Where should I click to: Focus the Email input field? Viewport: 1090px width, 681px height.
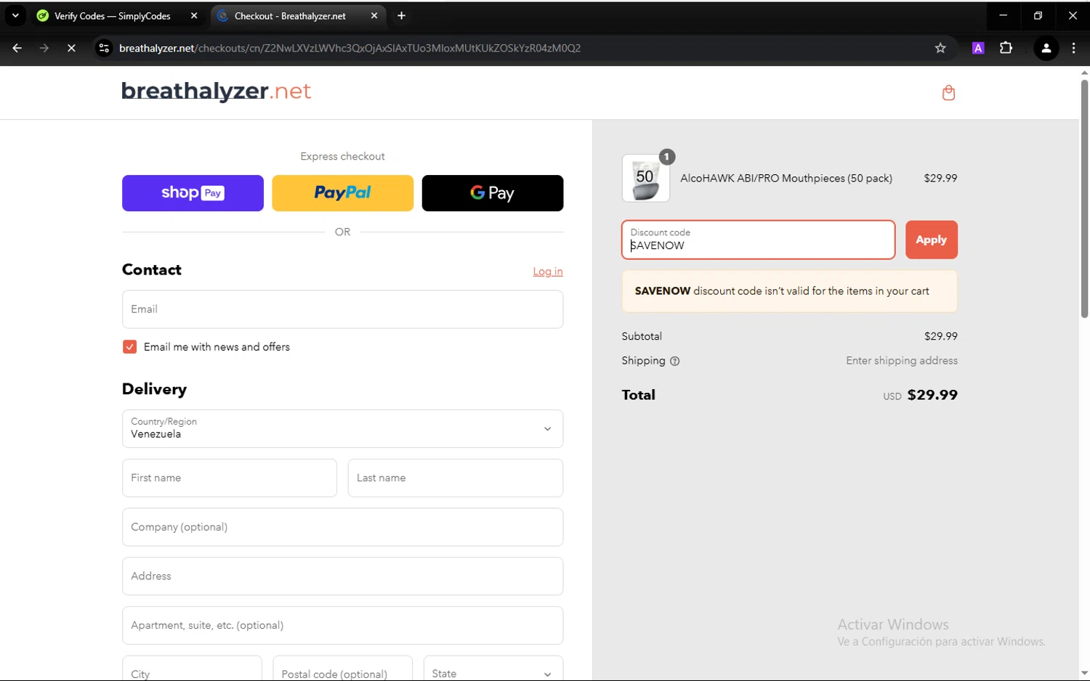pos(342,309)
